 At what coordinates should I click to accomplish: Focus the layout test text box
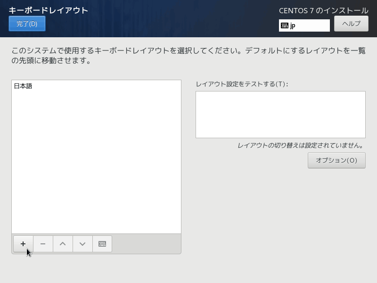(280, 115)
